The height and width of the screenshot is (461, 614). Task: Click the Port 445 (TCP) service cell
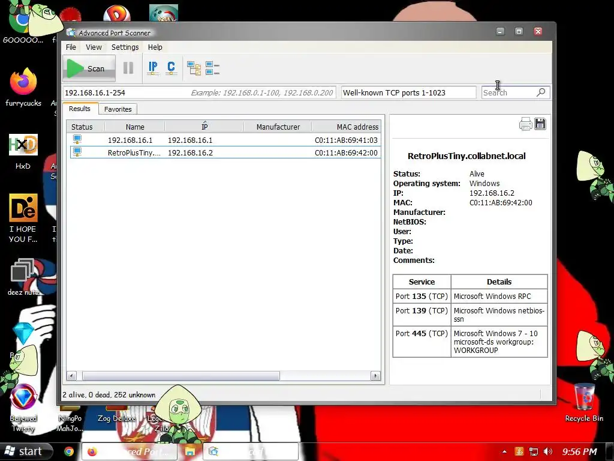pyautogui.click(x=422, y=342)
